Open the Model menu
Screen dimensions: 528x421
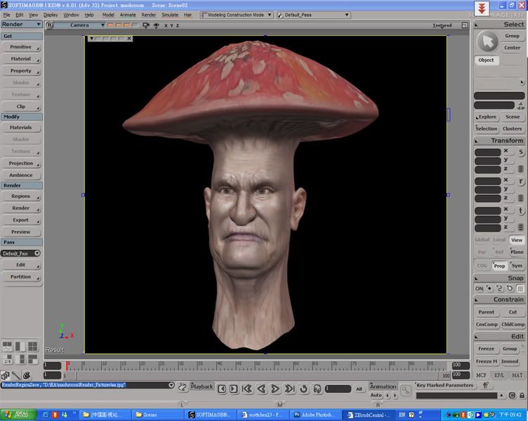point(108,15)
